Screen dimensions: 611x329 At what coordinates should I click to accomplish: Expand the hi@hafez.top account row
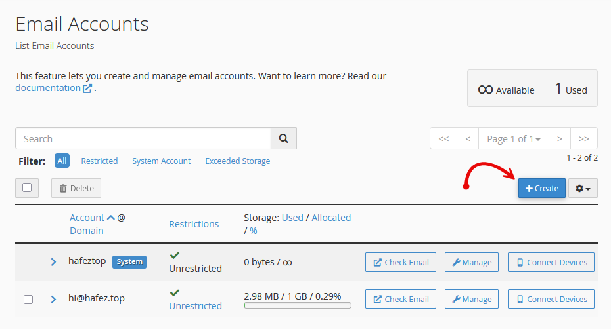pos(53,299)
